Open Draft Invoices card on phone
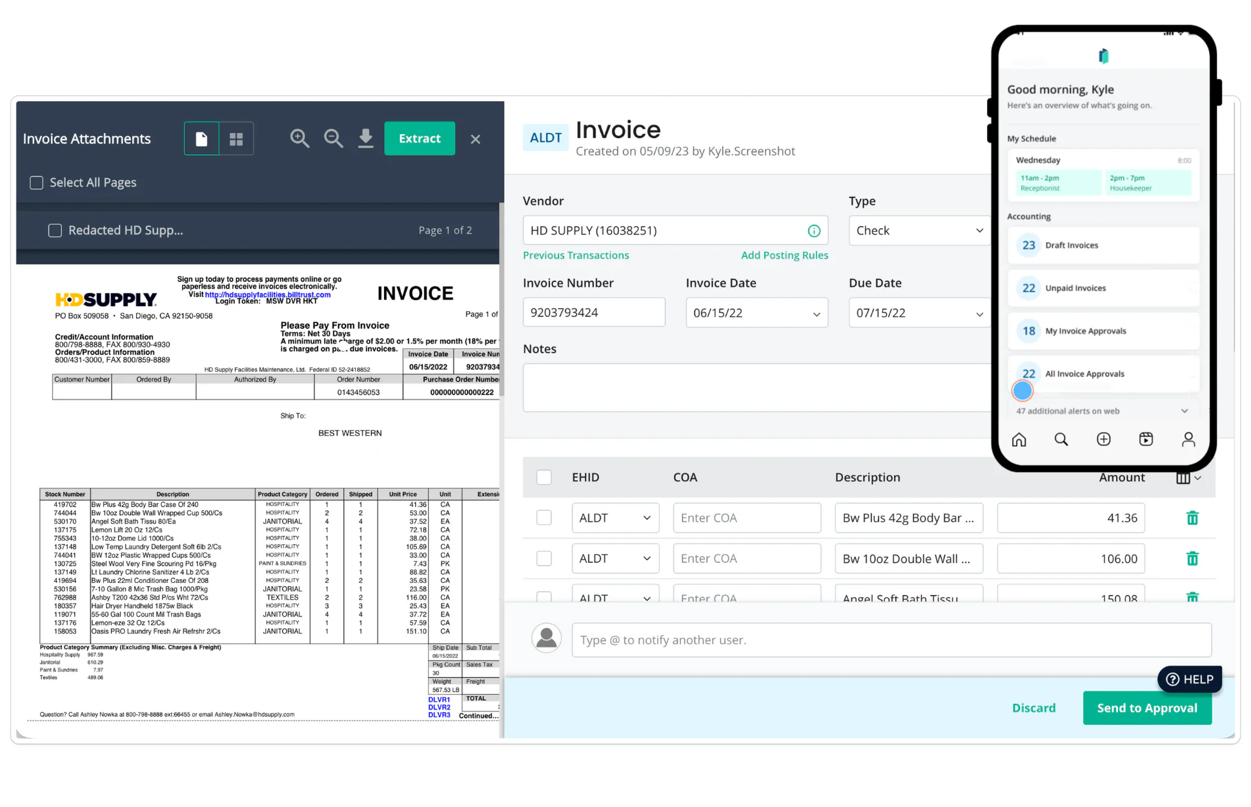The image size is (1251, 807). (1103, 245)
